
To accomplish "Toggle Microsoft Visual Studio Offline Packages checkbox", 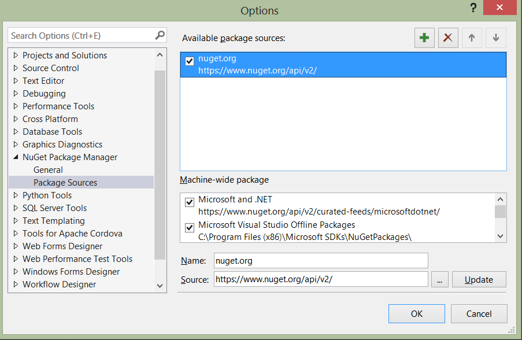I will 190,228.
